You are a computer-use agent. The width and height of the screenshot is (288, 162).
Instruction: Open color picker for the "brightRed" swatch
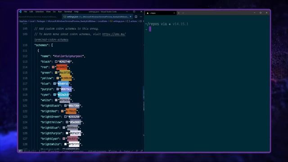coord(62,111)
